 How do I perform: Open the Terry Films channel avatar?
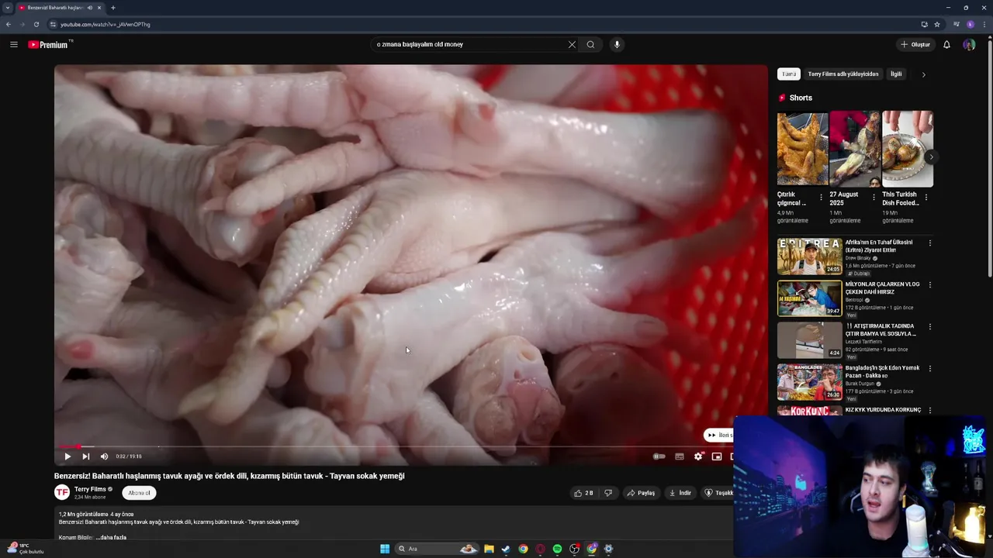62,492
